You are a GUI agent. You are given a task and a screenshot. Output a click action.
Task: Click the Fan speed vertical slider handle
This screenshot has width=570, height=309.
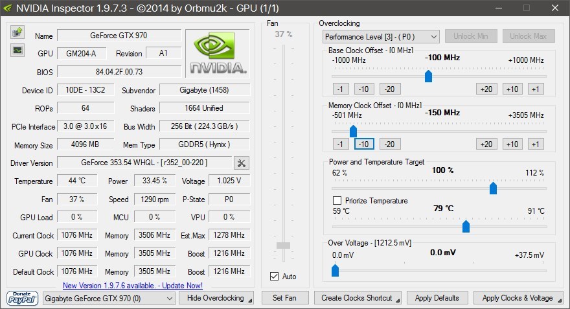pos(283,246)
